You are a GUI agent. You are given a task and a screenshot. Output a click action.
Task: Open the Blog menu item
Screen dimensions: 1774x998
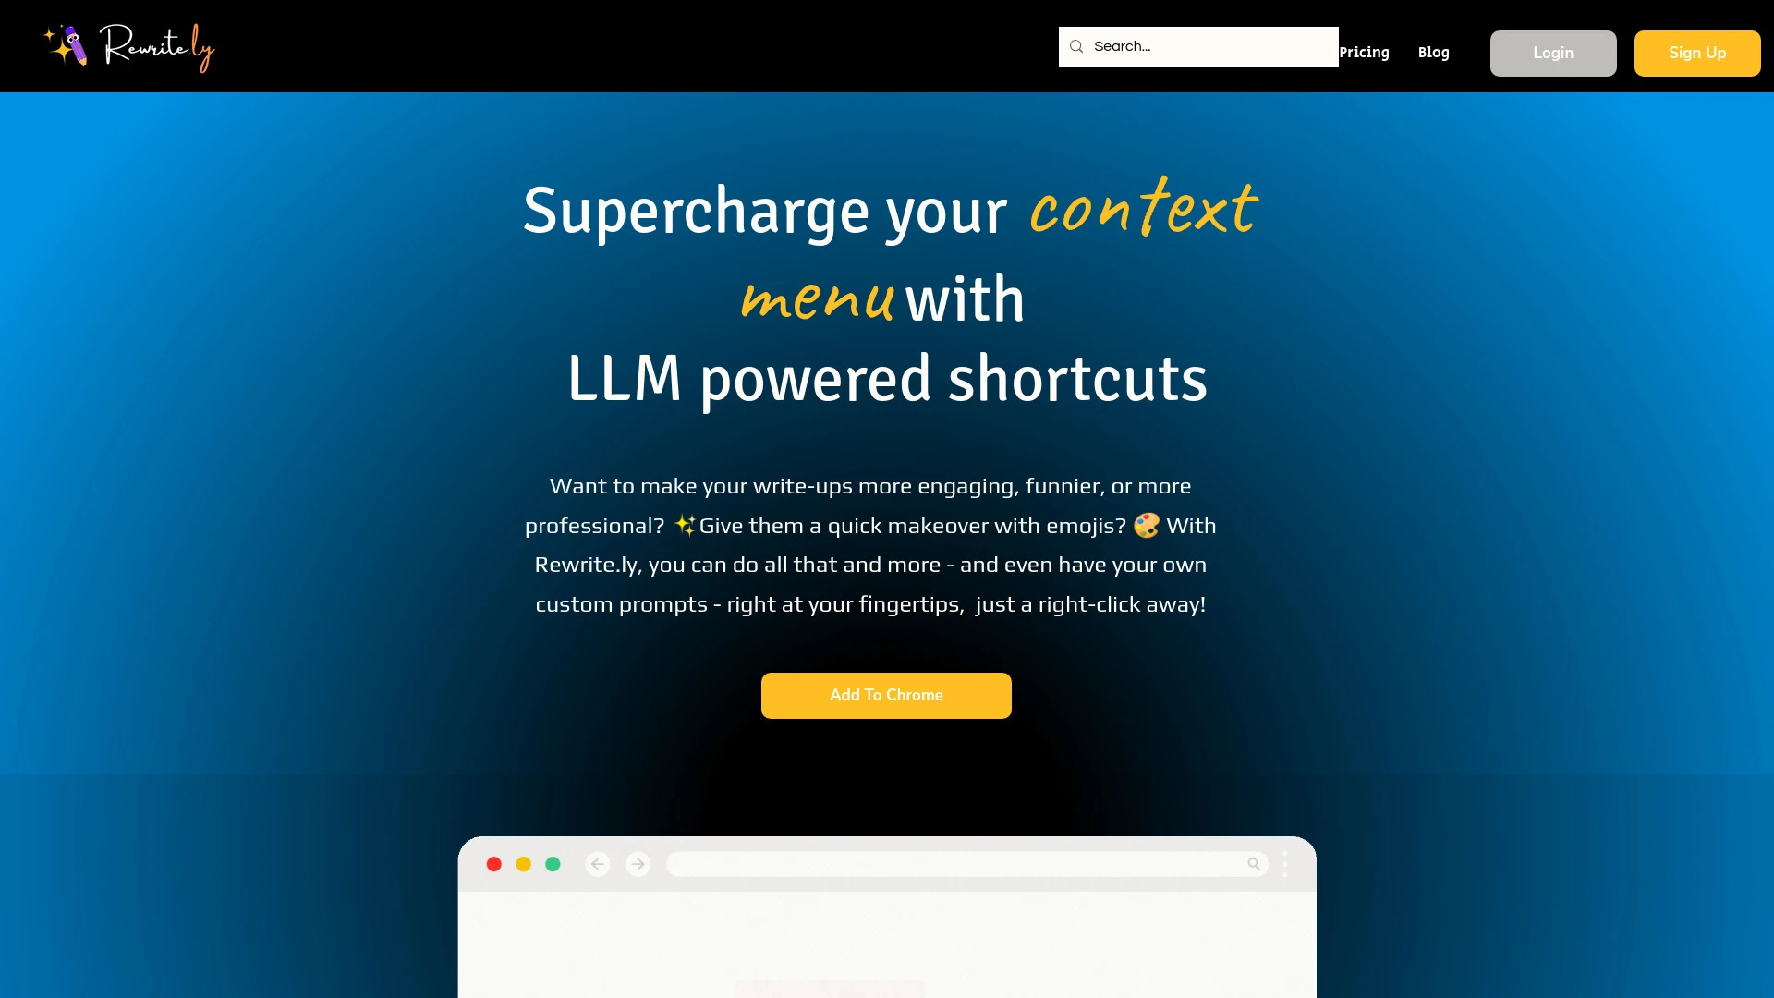click(1433, 53)
